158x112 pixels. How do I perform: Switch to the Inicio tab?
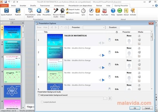pos(14,6)
